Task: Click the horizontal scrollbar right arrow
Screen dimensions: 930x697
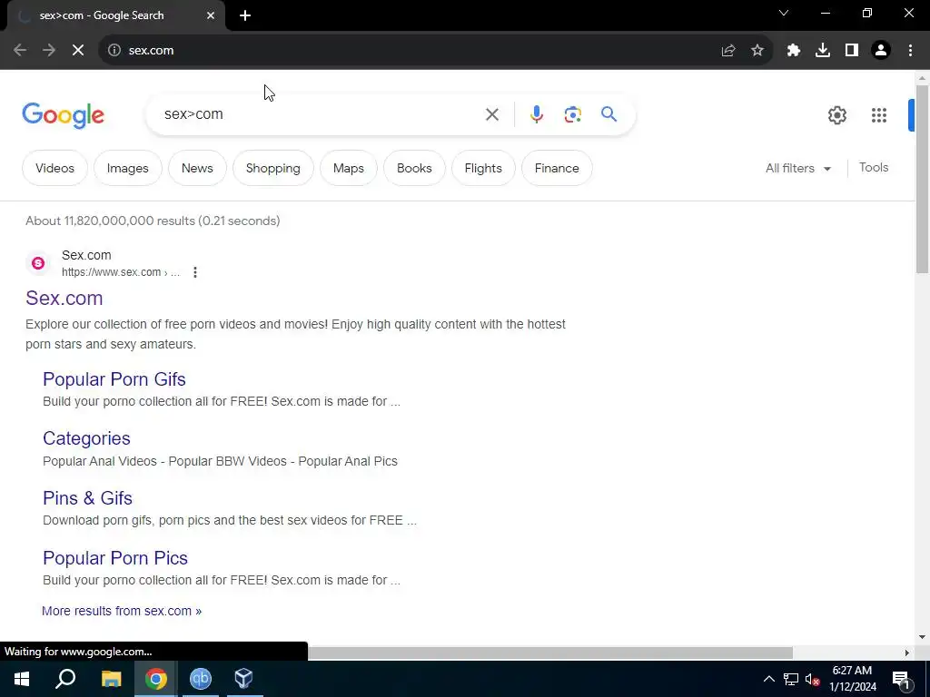Action: pyautogui.click(x=906, y=653)
